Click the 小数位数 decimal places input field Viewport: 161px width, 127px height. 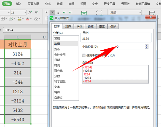131,47
